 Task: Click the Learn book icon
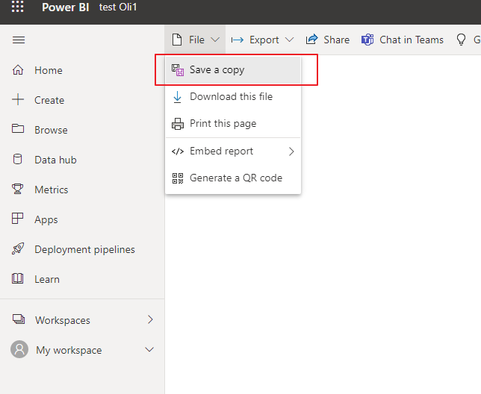17,278
